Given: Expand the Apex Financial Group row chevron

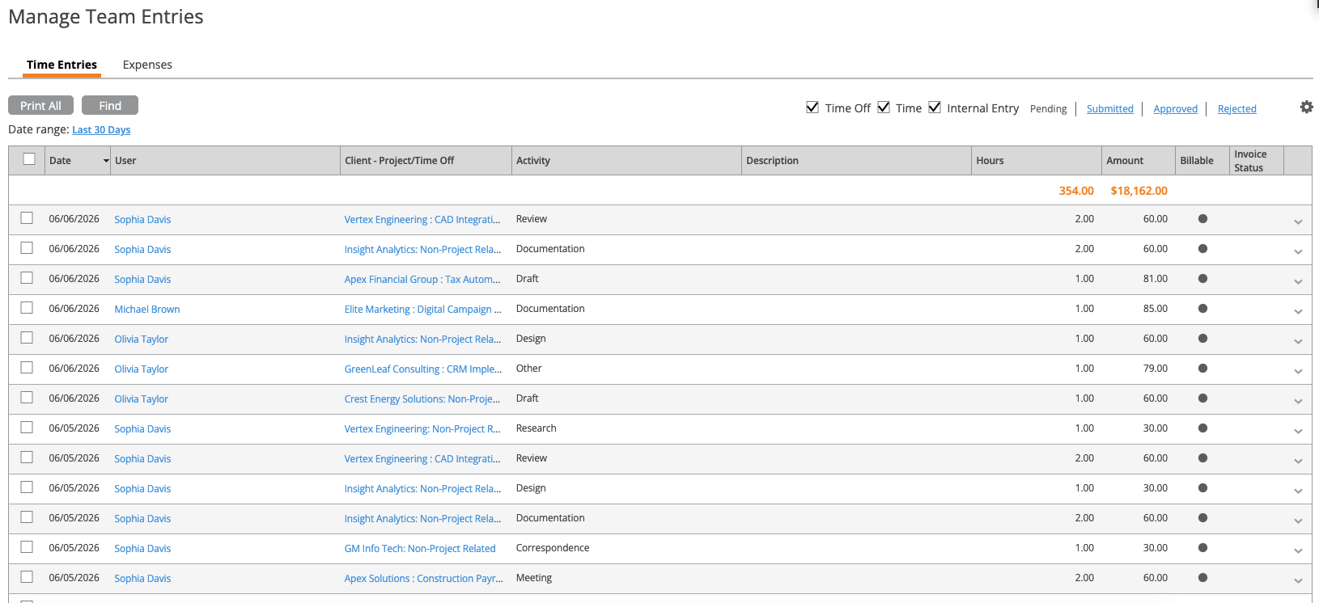Looking at the screenshot, I should tap(1298, 281).
